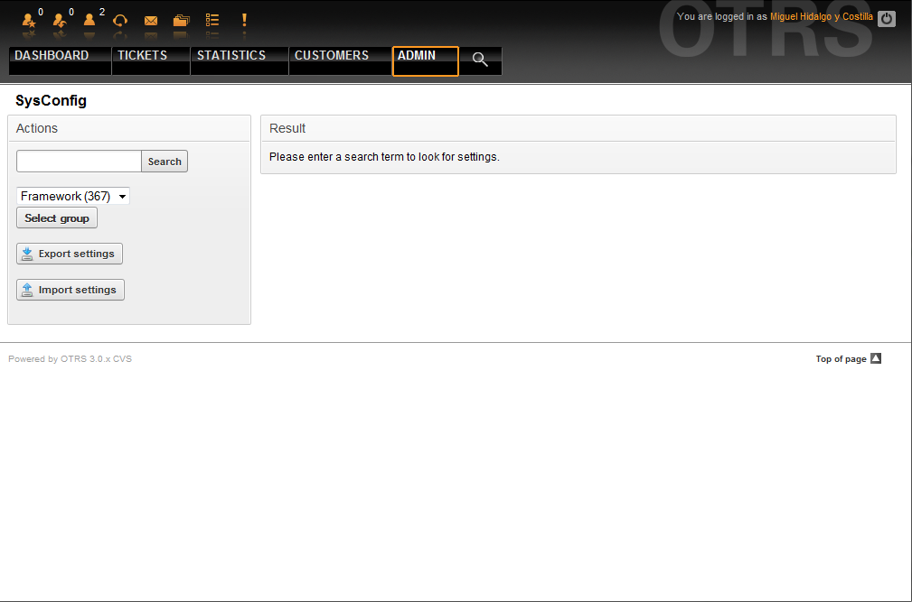Focus the SysConfig search text field
The image size is (912, 602).
[79, 162]
